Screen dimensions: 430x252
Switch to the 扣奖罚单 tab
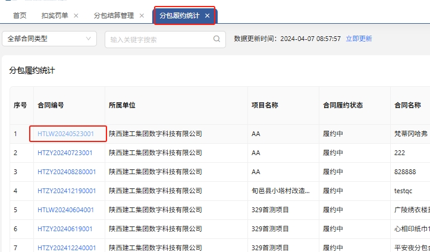coord(55,16)
